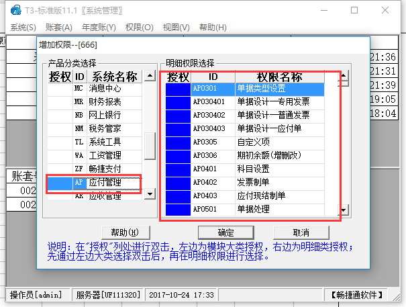Screen dimensions: 406x307
Task: Select the 应付管理 row
Action: point(95,183)
